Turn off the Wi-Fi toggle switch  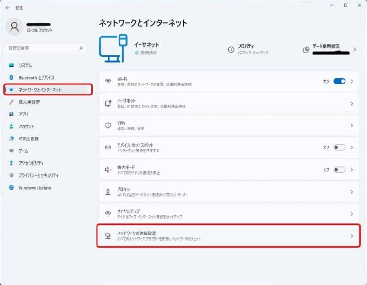coord(339,81)
